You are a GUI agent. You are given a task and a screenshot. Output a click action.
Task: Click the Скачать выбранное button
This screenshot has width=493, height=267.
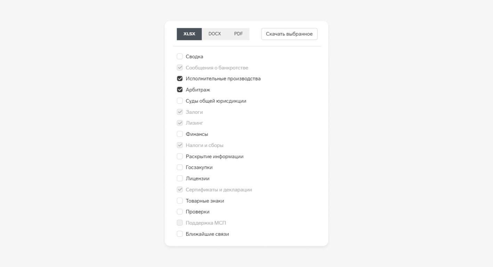point(289,34)
